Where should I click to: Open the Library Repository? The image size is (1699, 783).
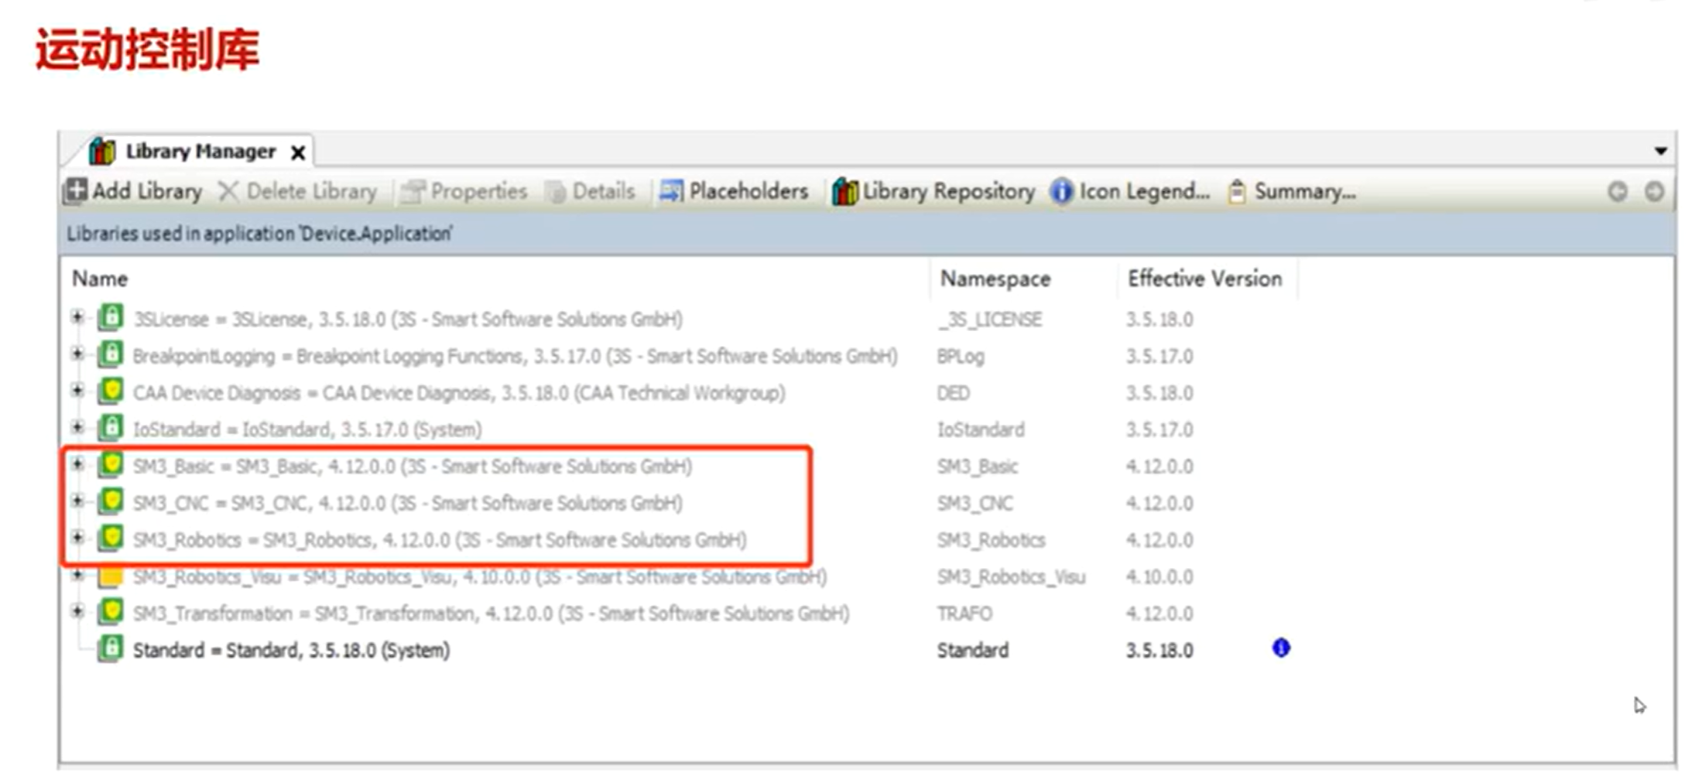pyautogui.click(x=933, y=191)
